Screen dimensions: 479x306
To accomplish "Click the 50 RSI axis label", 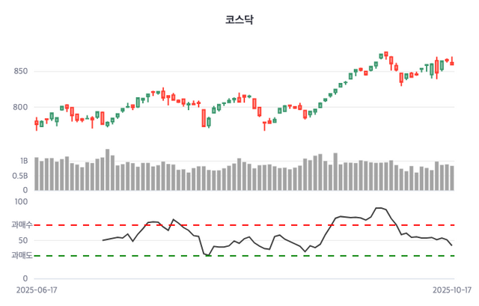I will coord(23,240).
